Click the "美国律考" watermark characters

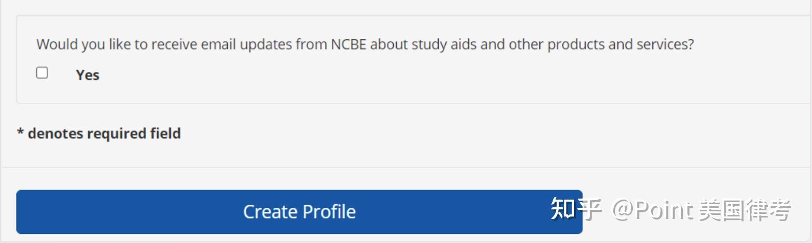tap(744, 210)
